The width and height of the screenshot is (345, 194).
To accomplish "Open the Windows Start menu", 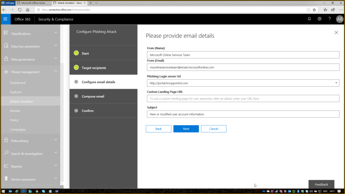I will pyautogui.click(x=3, y=191).
